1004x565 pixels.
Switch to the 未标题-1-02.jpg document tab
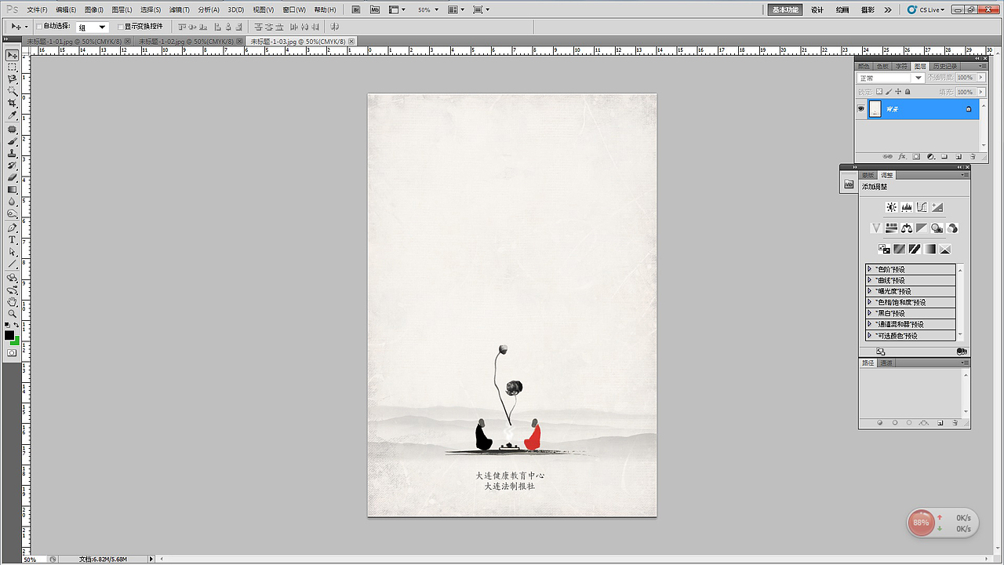click(190, 41)
